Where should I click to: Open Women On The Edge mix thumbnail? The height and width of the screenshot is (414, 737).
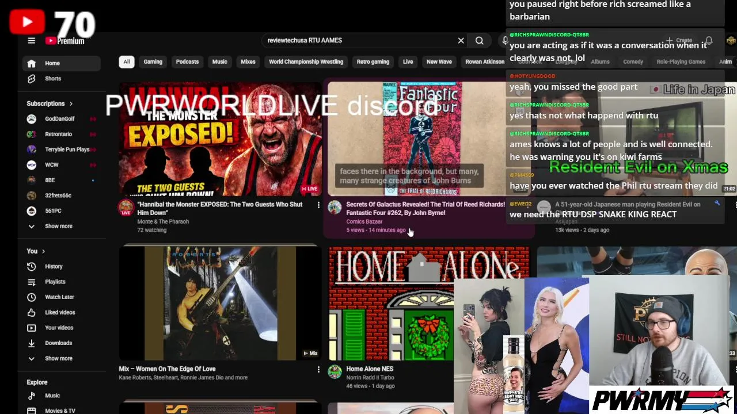click(x=220, y=303)
